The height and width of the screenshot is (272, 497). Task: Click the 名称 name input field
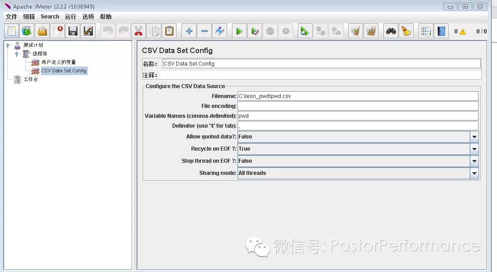(x=321, y=63)
